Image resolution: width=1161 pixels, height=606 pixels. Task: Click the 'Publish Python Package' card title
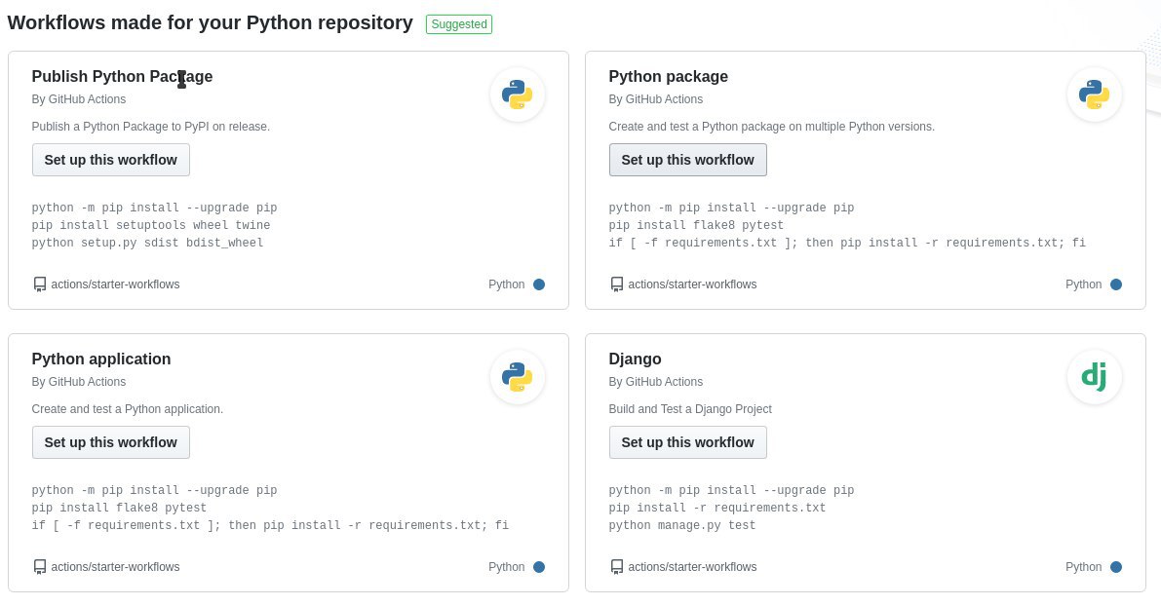[x=122, y=76]
